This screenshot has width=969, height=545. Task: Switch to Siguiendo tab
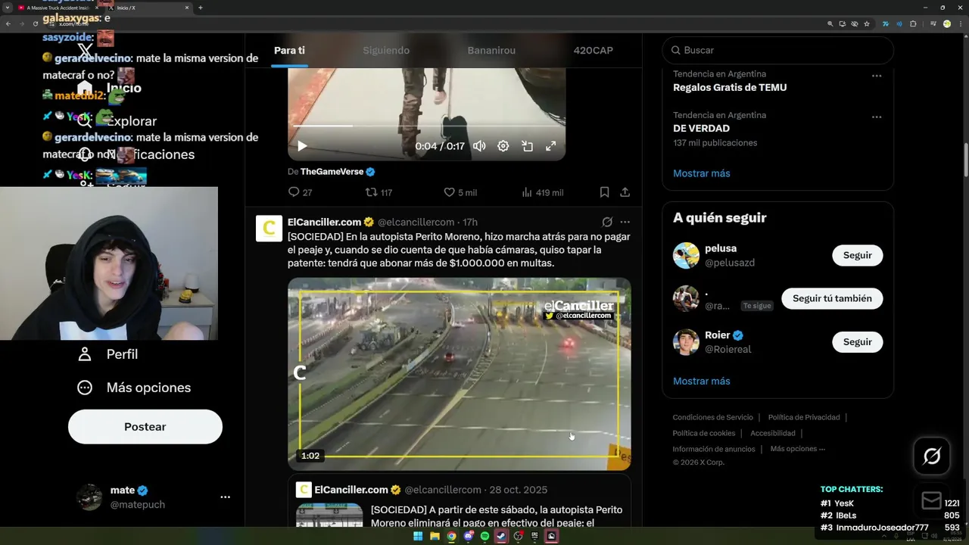click(x=386, y=51)
